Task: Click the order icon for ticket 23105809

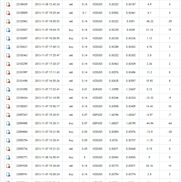Action: point(8,13)
